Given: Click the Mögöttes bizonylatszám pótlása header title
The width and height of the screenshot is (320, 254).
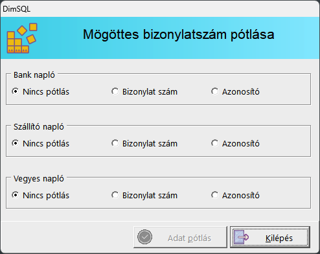Looking at the screenshot, I should (x=179, y=34).
